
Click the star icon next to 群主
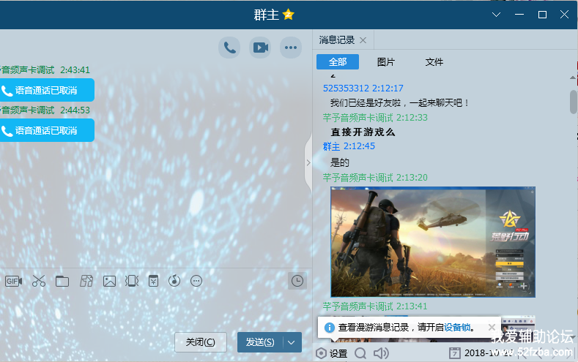pos(288,15)
